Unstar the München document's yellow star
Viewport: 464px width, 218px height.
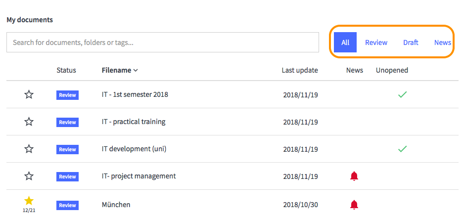(x=29, y=201)
